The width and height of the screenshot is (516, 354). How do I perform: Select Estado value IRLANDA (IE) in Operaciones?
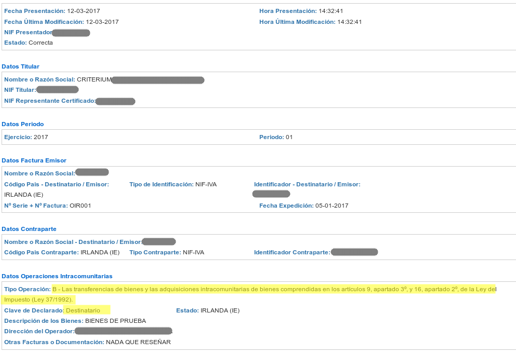[220, 310]
